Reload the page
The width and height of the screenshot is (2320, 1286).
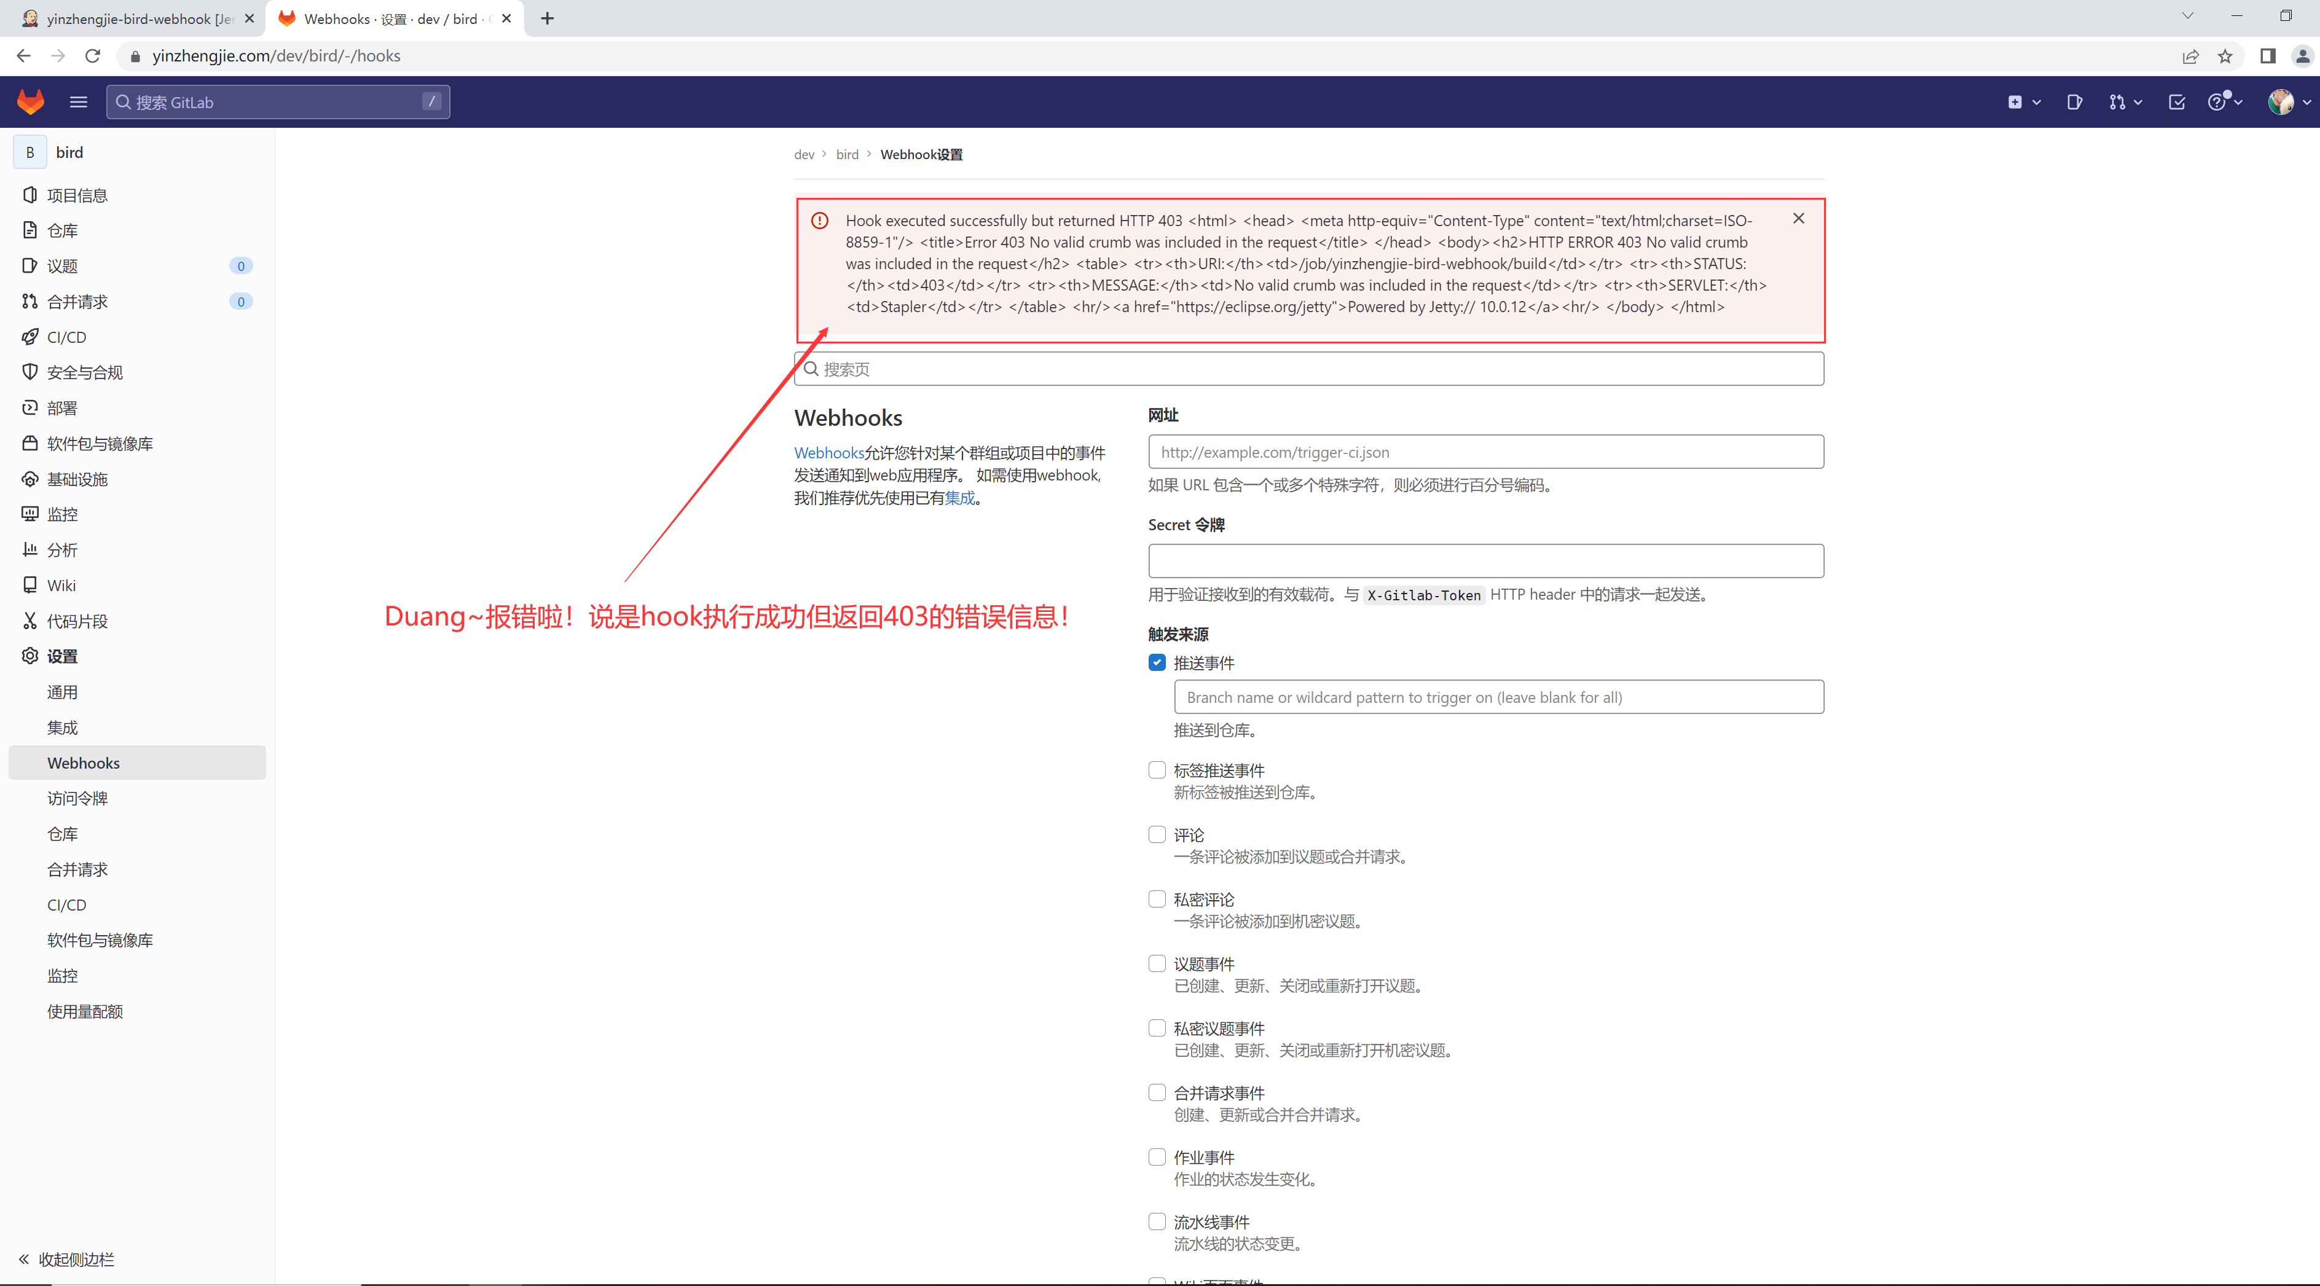click(93, 56)
